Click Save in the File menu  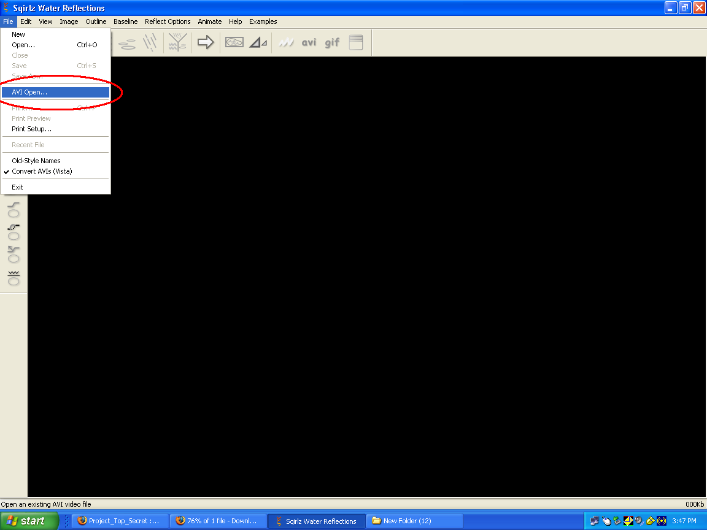coord(55,66)
